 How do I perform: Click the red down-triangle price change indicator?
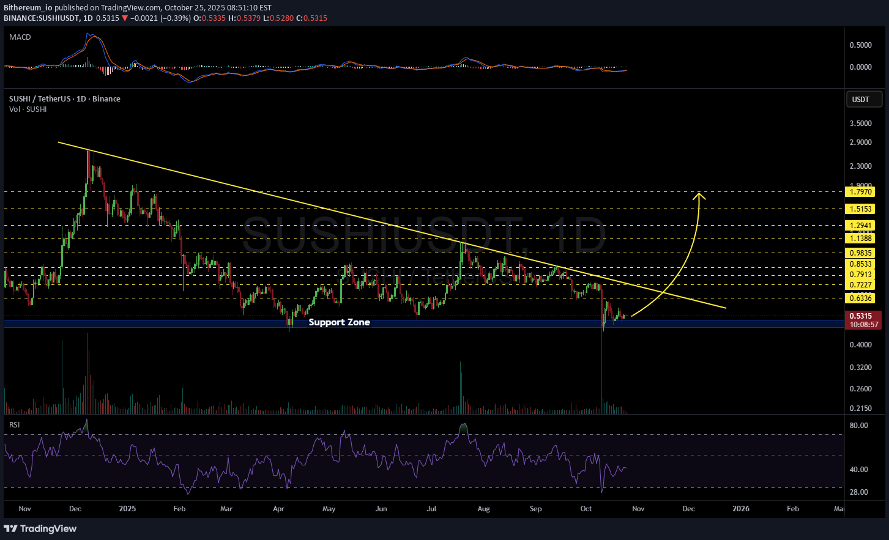coord(125,18)
